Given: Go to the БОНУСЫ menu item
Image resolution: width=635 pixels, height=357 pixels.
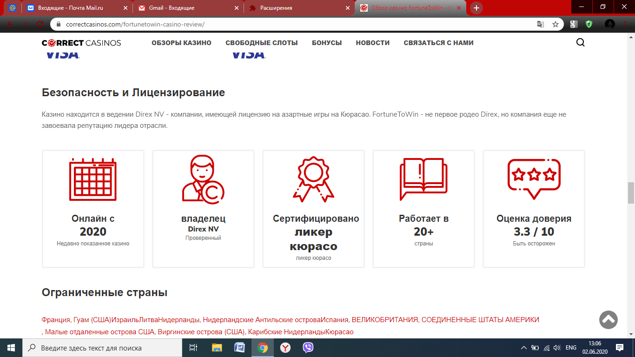Looking at the screenshot, I should [327, 43].
